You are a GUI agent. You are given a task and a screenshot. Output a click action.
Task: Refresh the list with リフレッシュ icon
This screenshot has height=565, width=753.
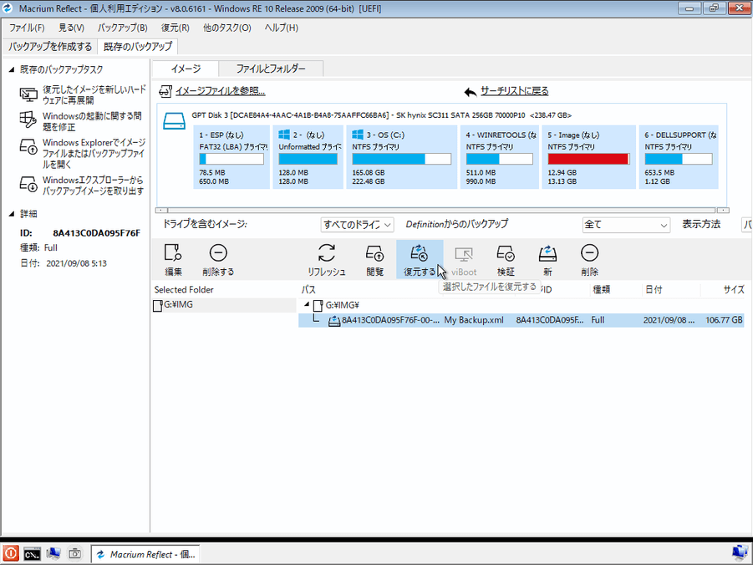point(327,252)
